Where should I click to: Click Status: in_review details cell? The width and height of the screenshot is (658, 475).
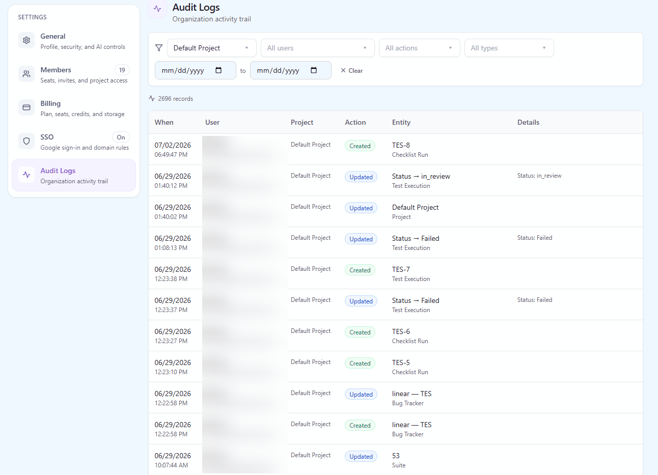tap(539, 176)
